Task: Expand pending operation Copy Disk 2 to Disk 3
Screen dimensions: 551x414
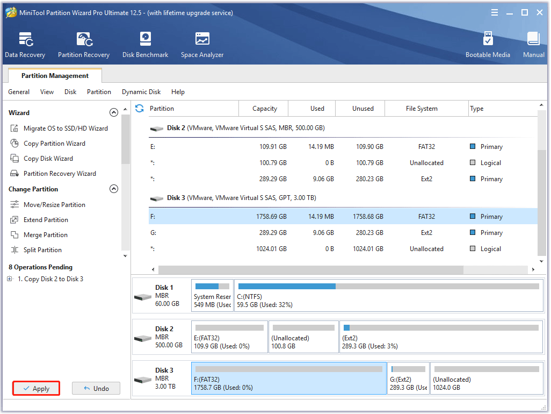Action: point(10,279)
